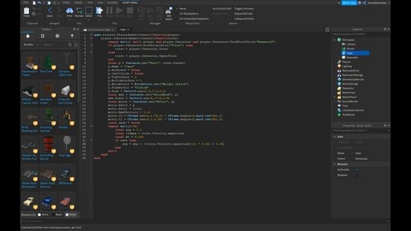Switch to the TEST ribbon tab
The image size is (411, 231).
tap(90, 3)
